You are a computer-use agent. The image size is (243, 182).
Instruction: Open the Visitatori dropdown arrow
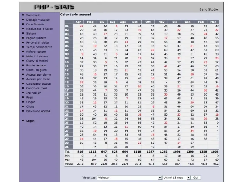(x=160, y=178)
